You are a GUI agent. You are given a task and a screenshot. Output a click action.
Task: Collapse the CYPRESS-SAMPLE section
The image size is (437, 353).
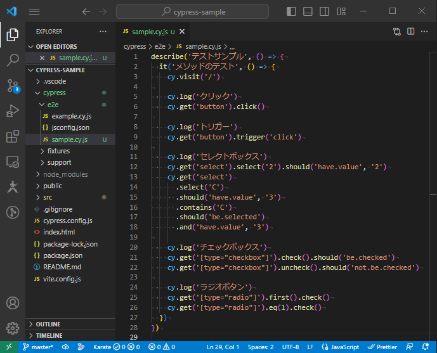(x=70, y=70)
